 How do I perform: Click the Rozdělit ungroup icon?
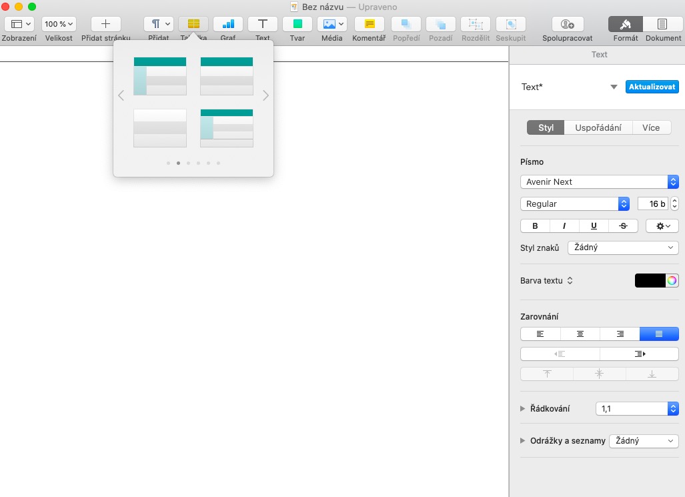click(x=476, y=24)
